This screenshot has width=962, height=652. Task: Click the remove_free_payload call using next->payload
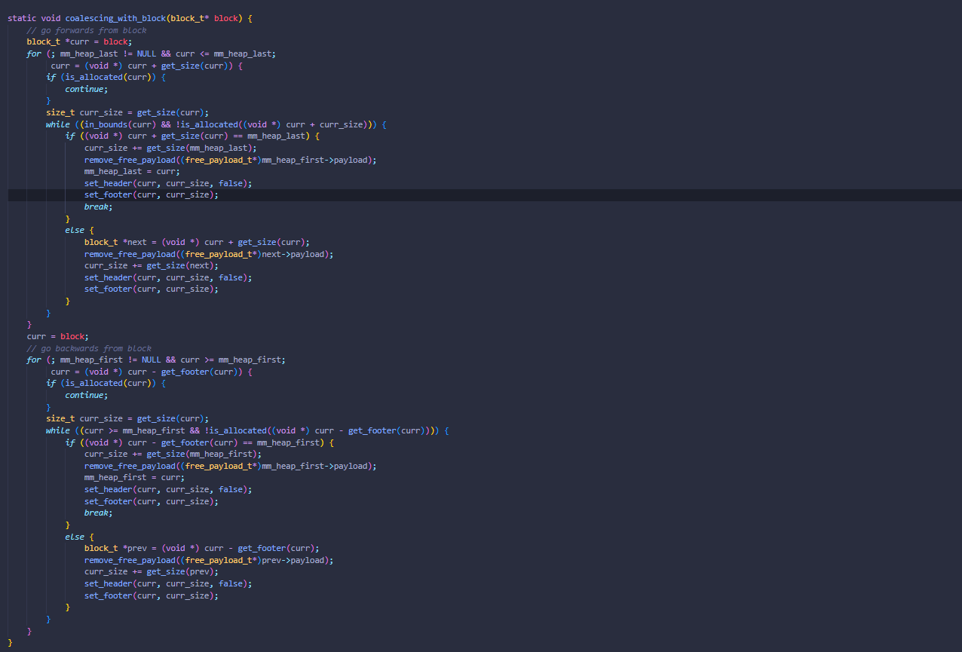pyautogui.click(x=209, y=254)
